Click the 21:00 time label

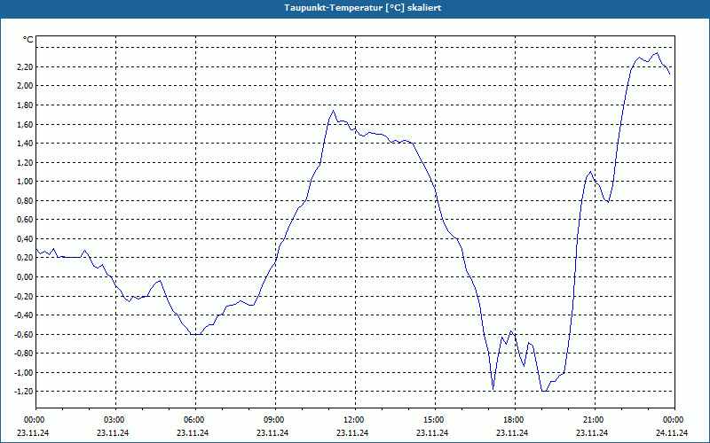[595, 420]
